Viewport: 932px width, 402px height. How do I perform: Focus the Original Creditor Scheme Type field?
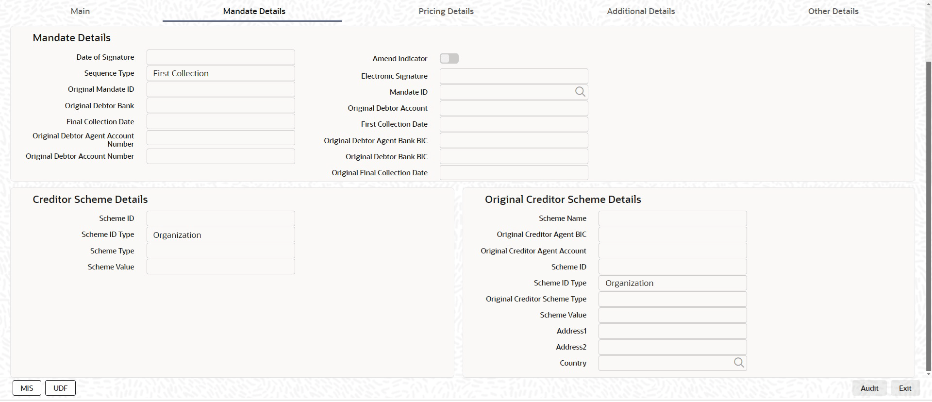pos(673,299)
